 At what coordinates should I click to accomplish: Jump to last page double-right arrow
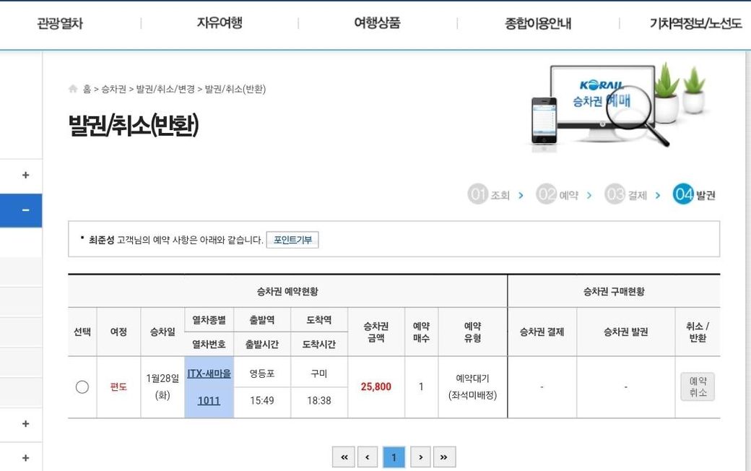[x=444, y=457]
